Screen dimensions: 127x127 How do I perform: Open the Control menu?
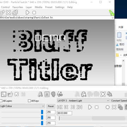5,7
